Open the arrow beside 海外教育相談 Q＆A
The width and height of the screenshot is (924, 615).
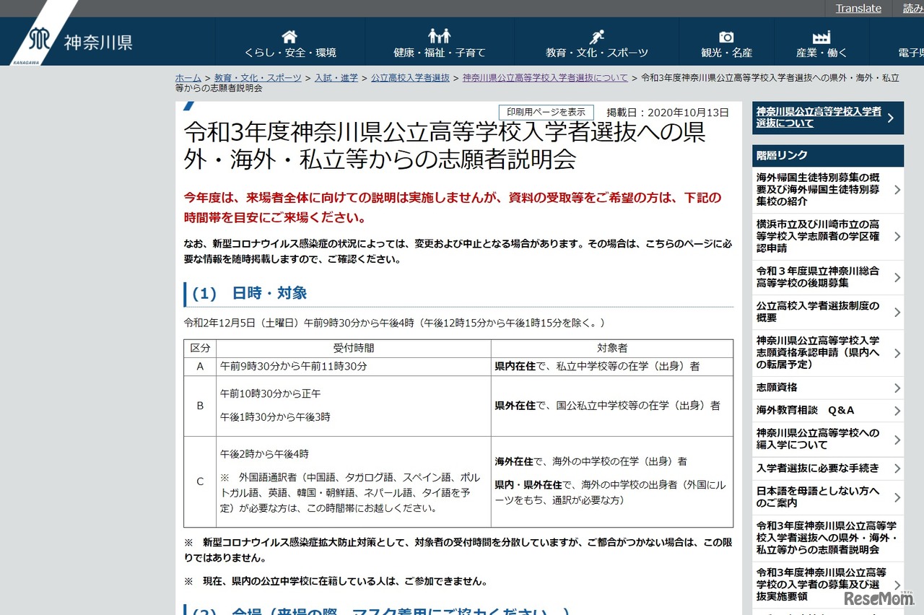[897, 410]
